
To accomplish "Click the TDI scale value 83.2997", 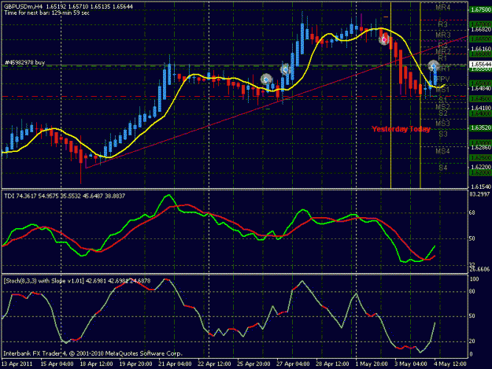I will (x=479, y=194).
